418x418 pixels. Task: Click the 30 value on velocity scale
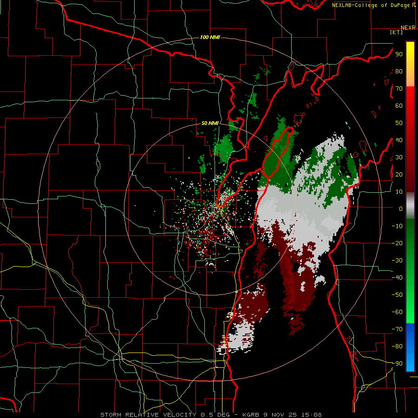[399, 157]
